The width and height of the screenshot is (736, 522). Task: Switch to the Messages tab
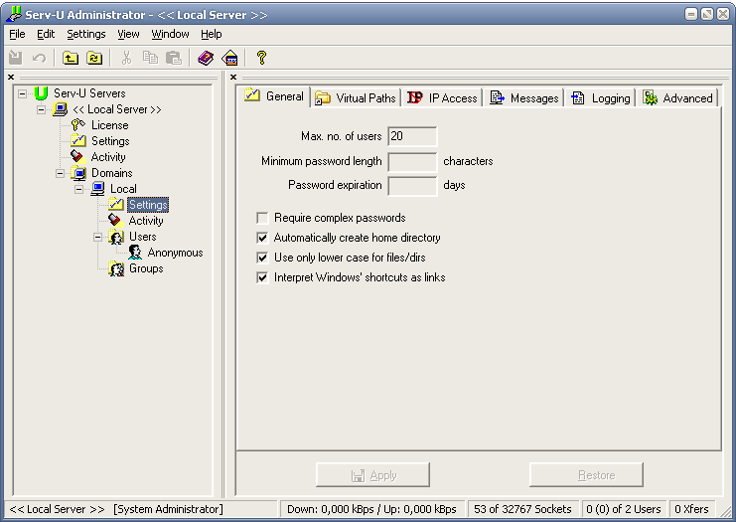click(x=523, y=98)
